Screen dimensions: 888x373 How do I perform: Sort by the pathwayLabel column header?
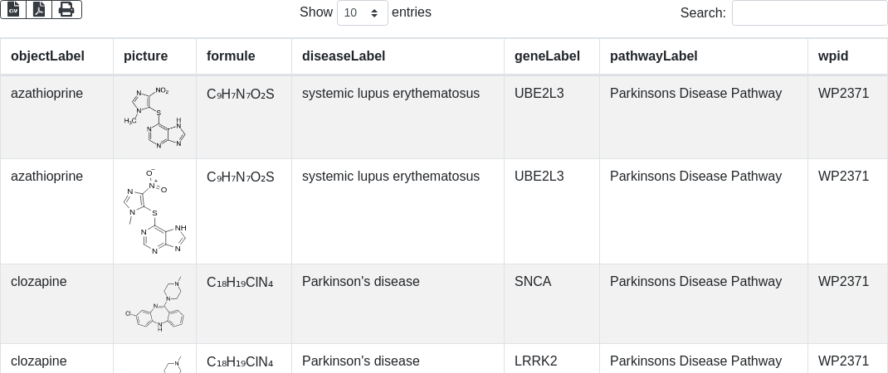(653, 56)
